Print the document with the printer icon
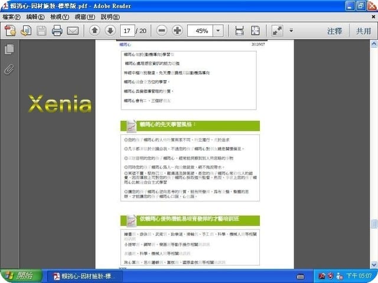 [57, 31]
